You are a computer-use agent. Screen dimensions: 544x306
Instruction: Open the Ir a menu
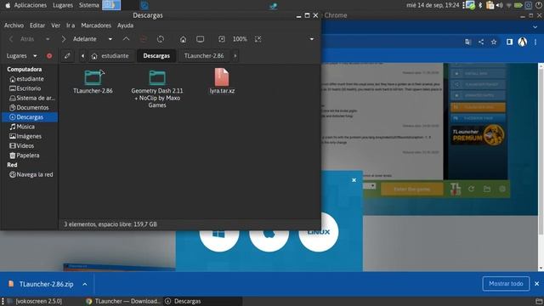pyautogui.click(x=71, y=25)
